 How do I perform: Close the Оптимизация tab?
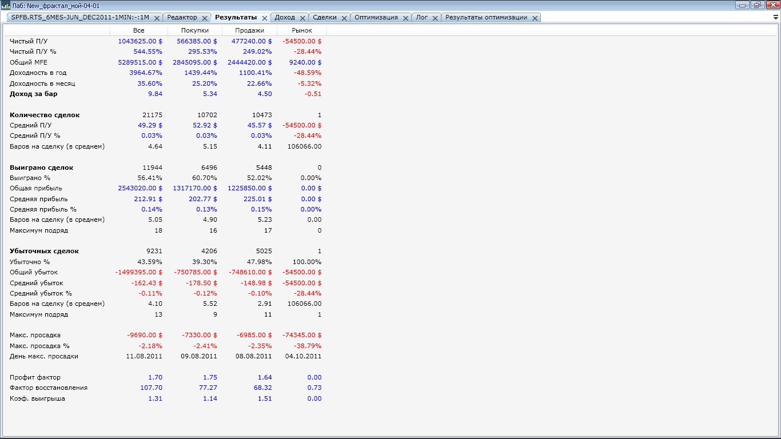click(406, 18)
